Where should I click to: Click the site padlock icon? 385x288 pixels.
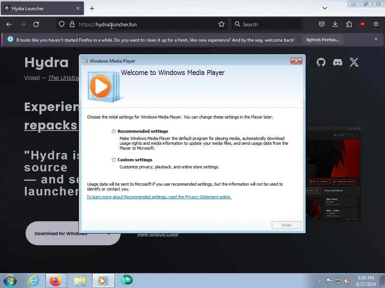tap(72, 24)
